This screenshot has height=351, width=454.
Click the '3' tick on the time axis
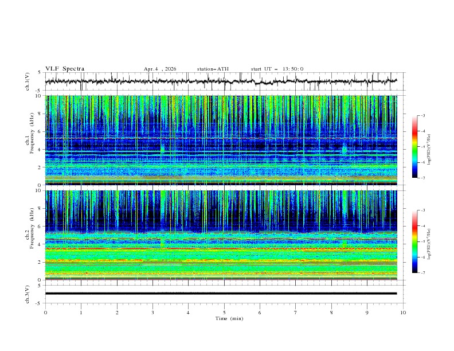[x=152, y=313]
